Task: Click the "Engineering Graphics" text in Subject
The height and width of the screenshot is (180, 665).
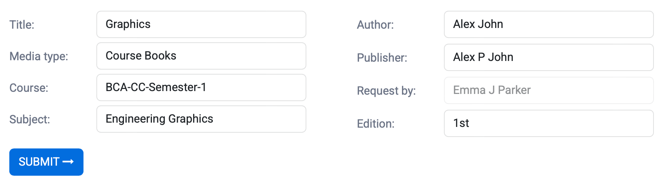Action: click(x=159, y=119)
